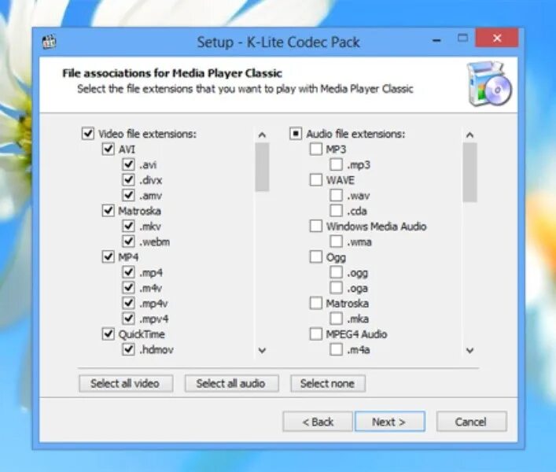Check the .mp3 extension
Screen dimensions: 556x472
[336, 164]
